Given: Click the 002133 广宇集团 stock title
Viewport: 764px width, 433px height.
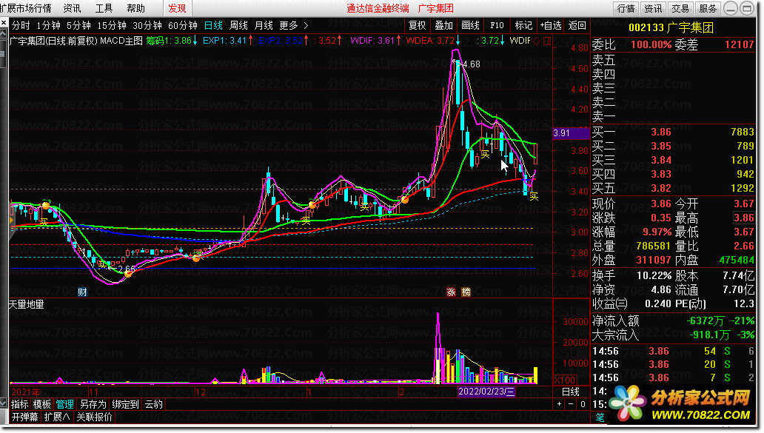Looking at the screenshot, I should (671, 28).
